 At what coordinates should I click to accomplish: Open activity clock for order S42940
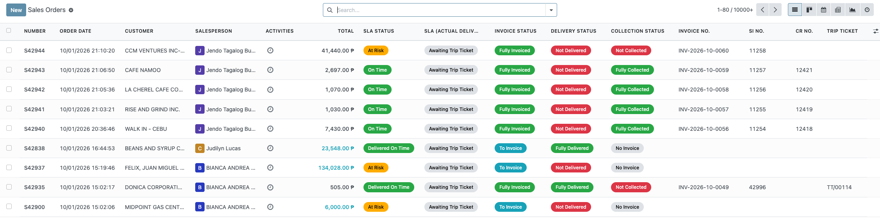270,129
